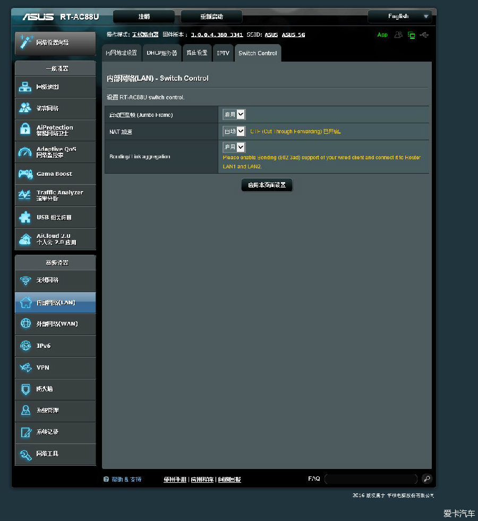Click the Bonding/Link aggregation label
This screenshot has height=521, width=478.
140,157
